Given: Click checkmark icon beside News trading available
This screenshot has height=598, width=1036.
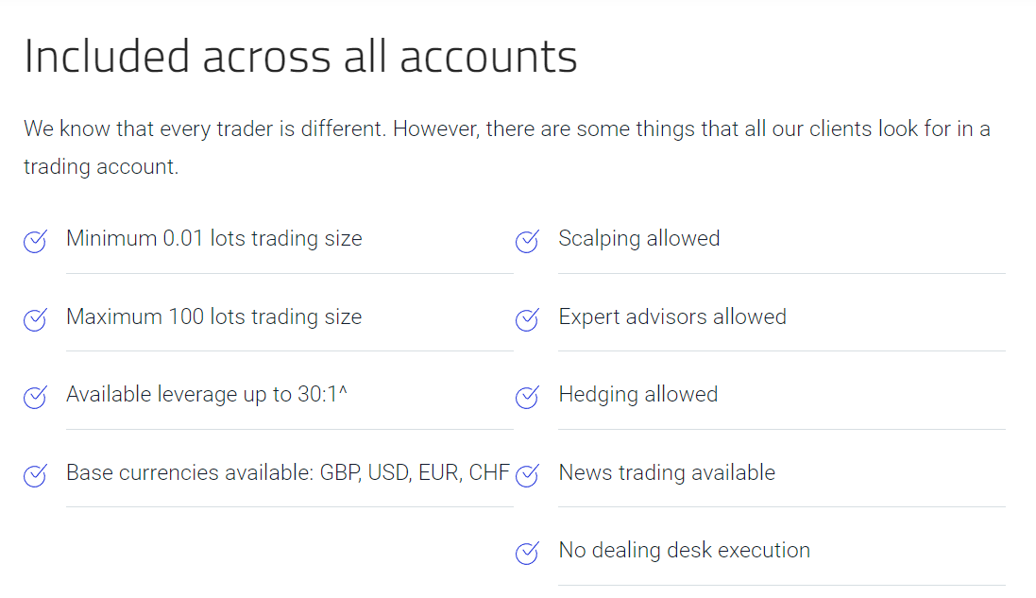Looking at the screenshot, I should coord(527,475).
